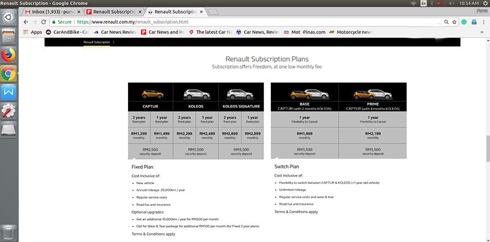Open the battery status indicator
Viewport: 490px width, 242px height.
[441, 3]
